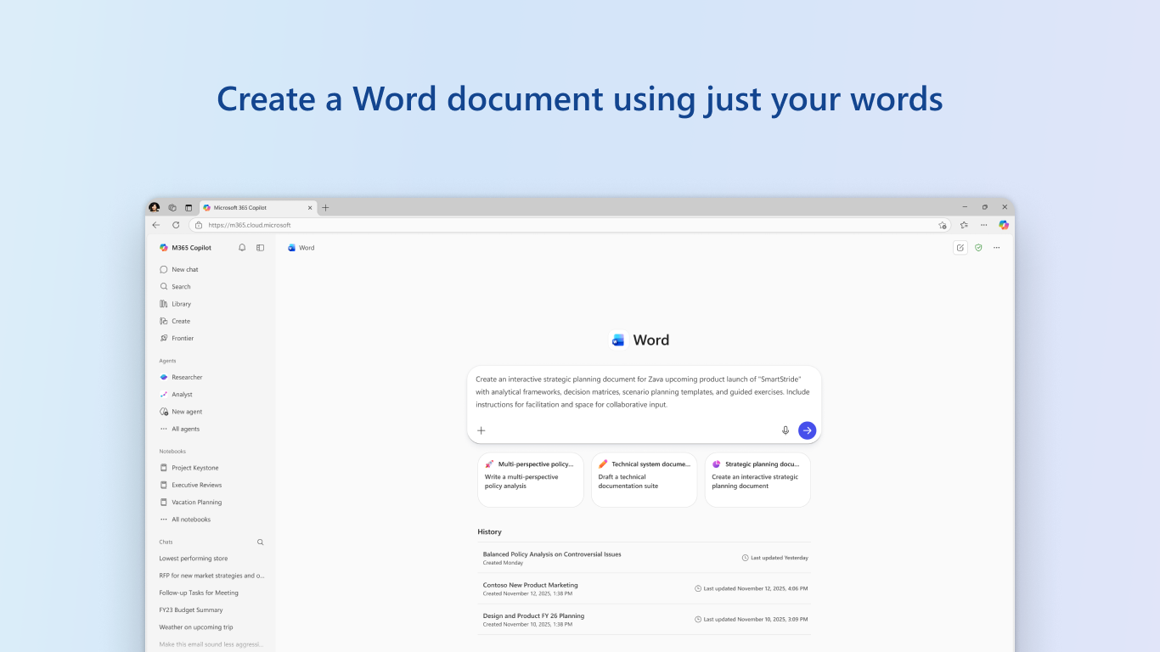Choose the Strategic planning document suggestion card
The height and width of the screenshot is (652, 1160).
[757, 480]
